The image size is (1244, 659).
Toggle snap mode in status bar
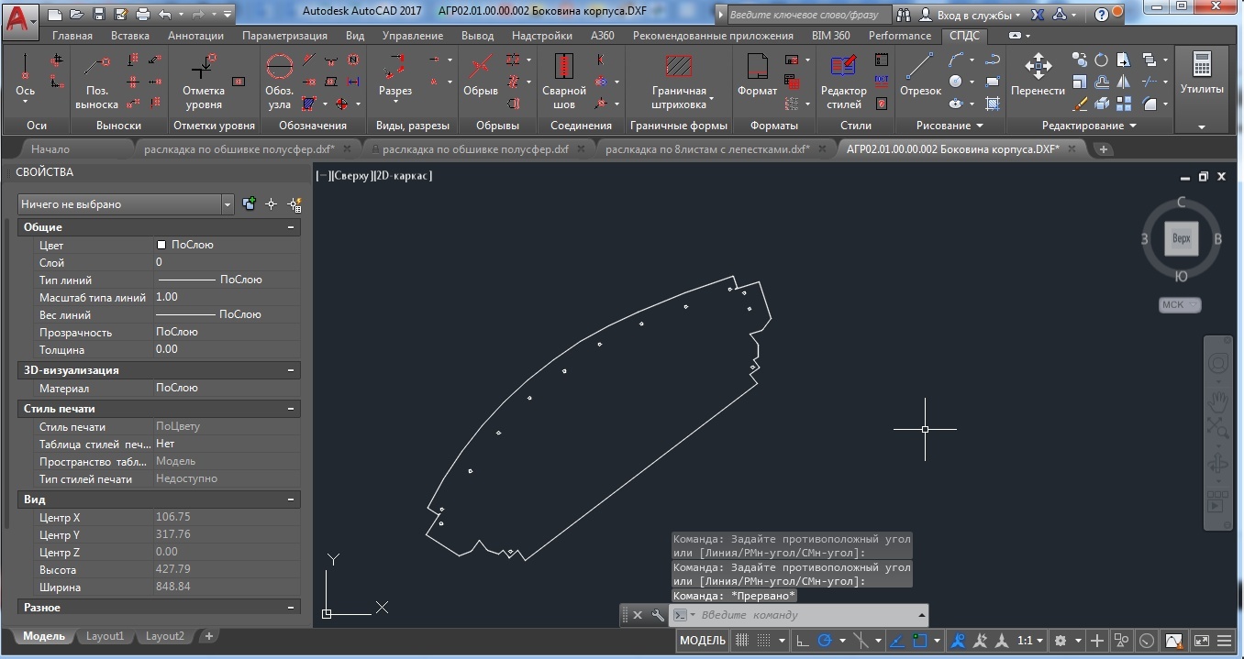(x=764, y=641)
